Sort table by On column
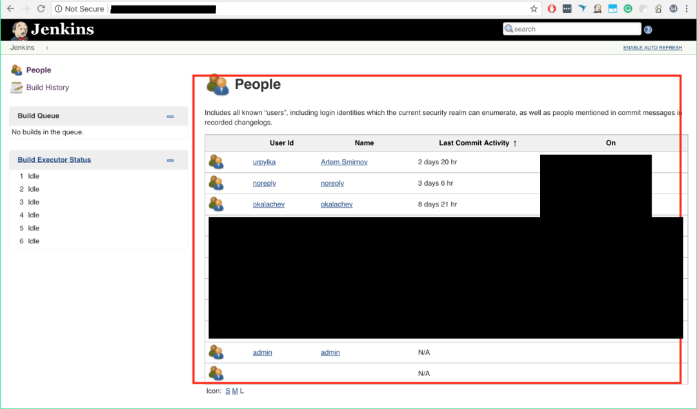This screenshot has height=409, width=697. point(611,143)
